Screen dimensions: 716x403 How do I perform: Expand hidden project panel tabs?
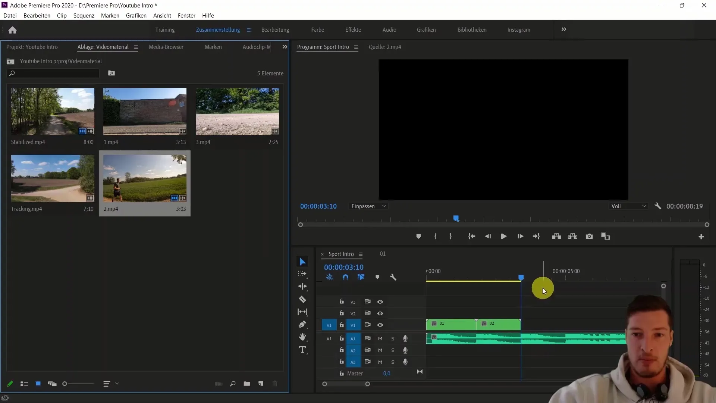(x=285, y=47)
